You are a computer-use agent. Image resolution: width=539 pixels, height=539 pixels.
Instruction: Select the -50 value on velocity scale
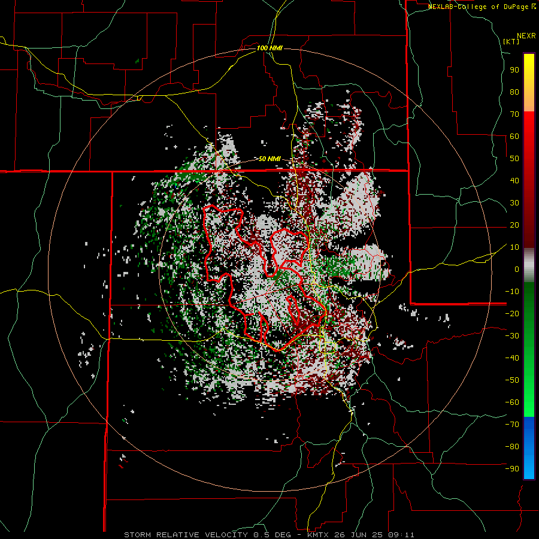512,380
